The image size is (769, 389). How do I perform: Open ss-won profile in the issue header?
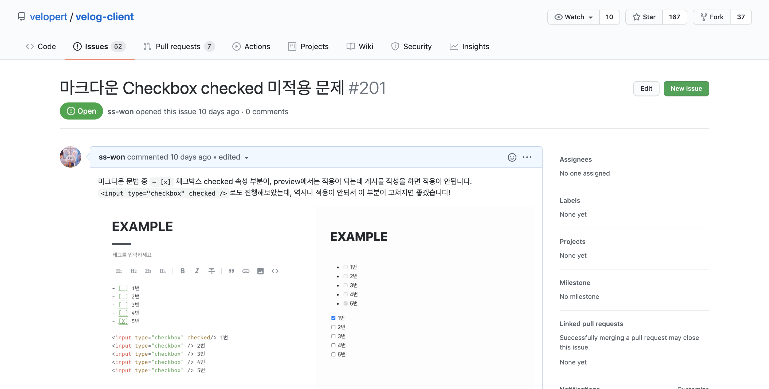(x=120, y=112)
